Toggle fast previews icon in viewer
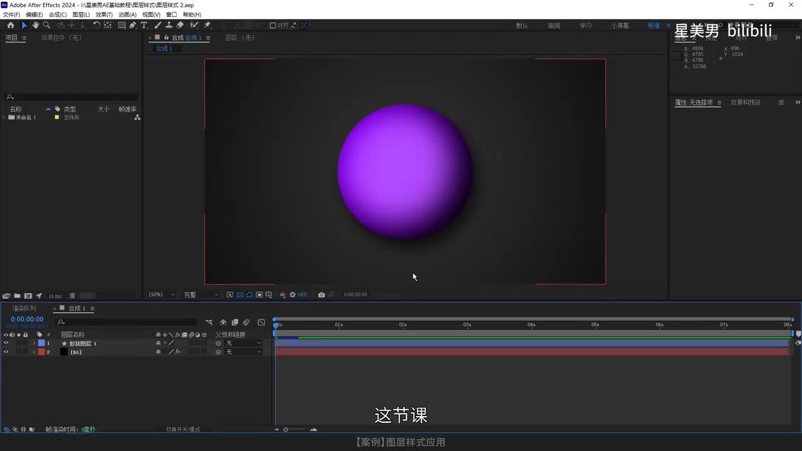802x451 pixels. click(230, 294)
